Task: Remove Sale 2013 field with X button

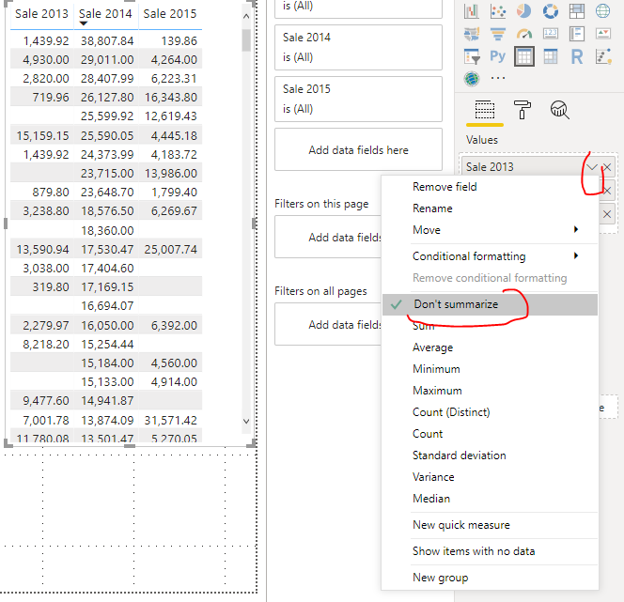Action: click(x=607, y=167)
